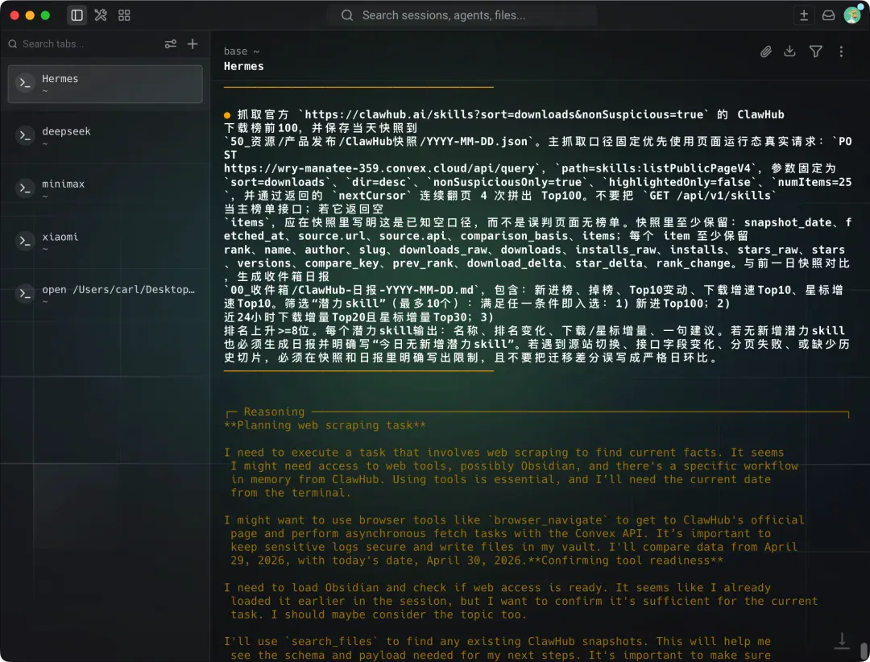
Task: Open the tools wrench icon
Action: tap(101, 15)
